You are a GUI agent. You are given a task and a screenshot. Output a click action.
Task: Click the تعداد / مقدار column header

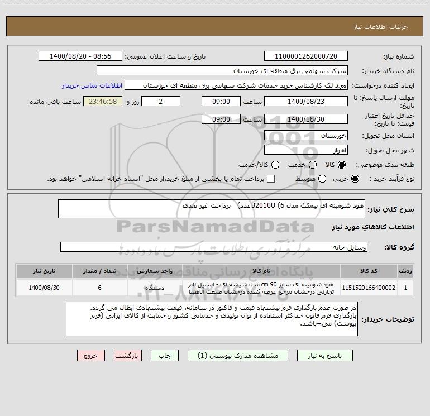[99, 271]
